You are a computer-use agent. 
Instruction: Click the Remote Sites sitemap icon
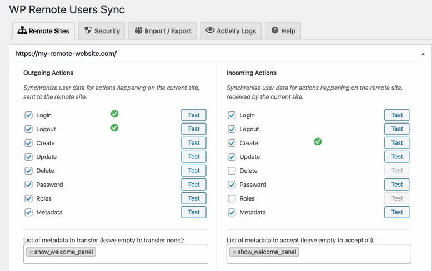coord(22,30)
